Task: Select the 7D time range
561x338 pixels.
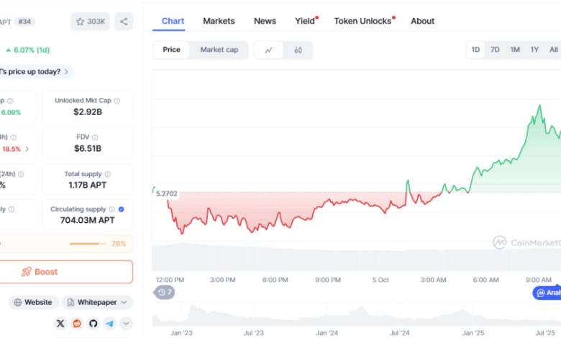Action: click(495, 50)
